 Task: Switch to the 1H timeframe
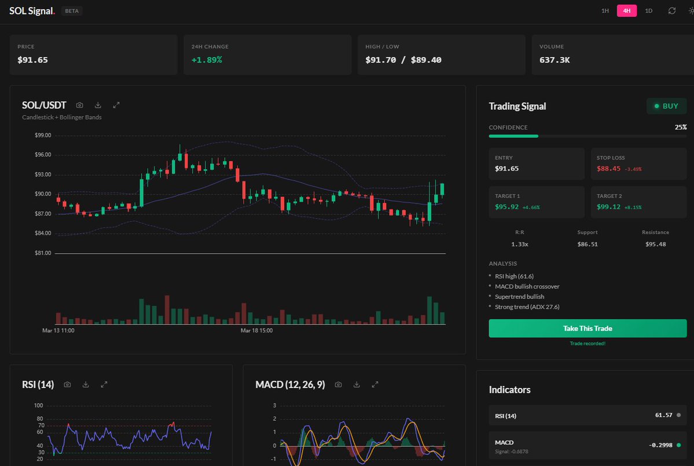605,10
